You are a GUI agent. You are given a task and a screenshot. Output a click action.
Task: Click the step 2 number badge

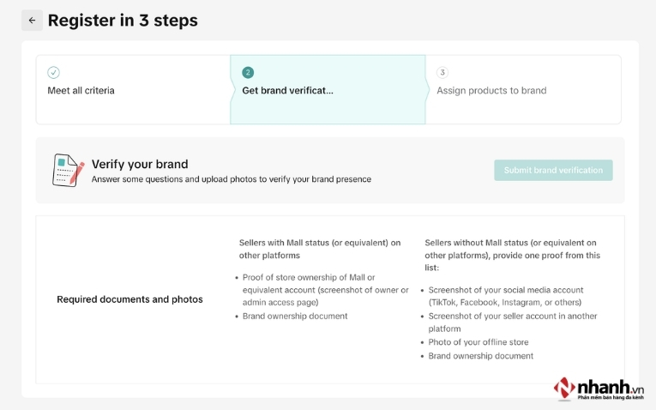coord(248,73)
